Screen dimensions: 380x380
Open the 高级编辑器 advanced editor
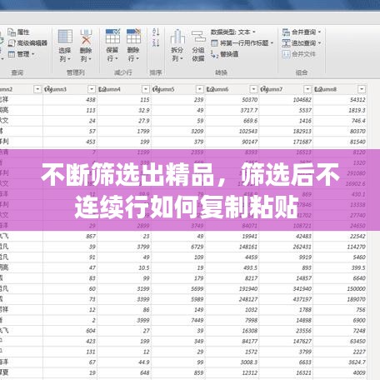(x=27, y=43)
